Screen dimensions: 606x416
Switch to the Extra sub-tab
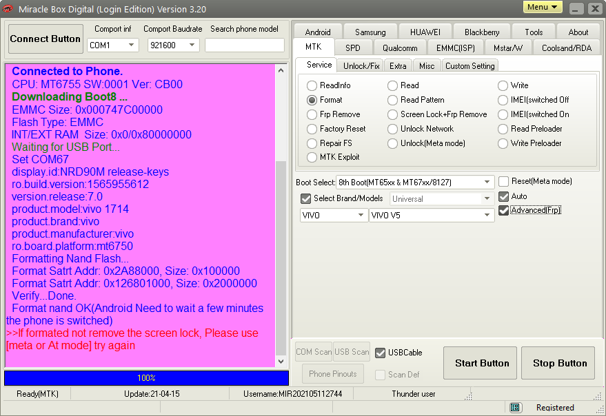tap(398, 66)
